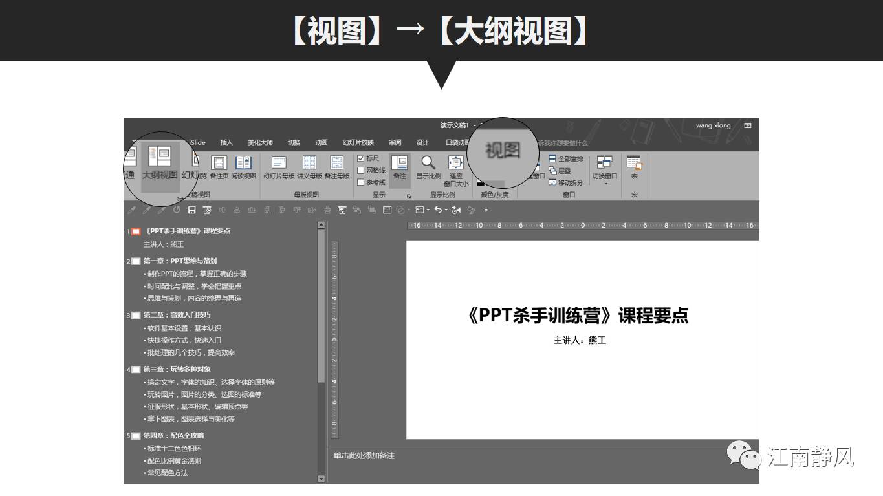The width and height of the screenshot is (883, 496).
Task: Open 讲义母版 handout master
Action: [x=309, y=167]
